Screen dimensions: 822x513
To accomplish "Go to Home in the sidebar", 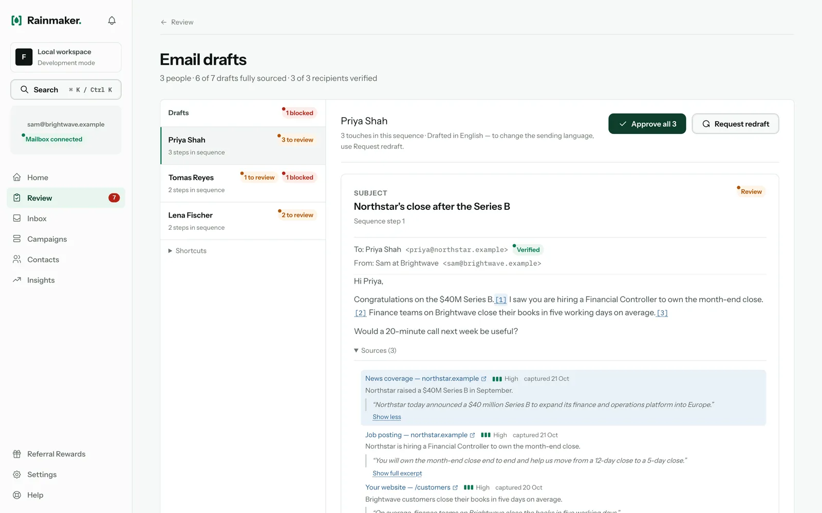I will click(x=66, y=177).
